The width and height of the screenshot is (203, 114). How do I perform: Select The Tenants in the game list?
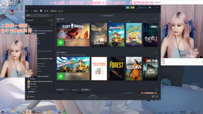point(33,86)
